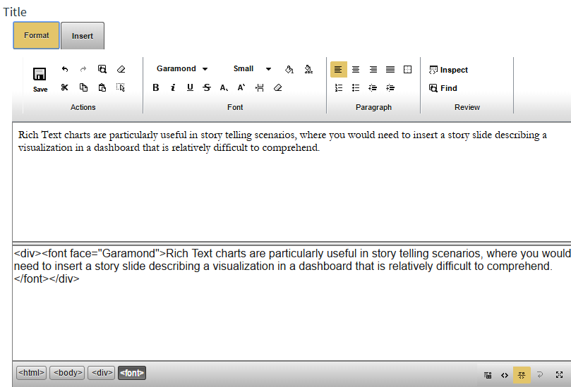This screenshot has width=571, height=387.
Task: Toggle align left paragraph button
Action: pyautogui.click(x=339, y=69)
